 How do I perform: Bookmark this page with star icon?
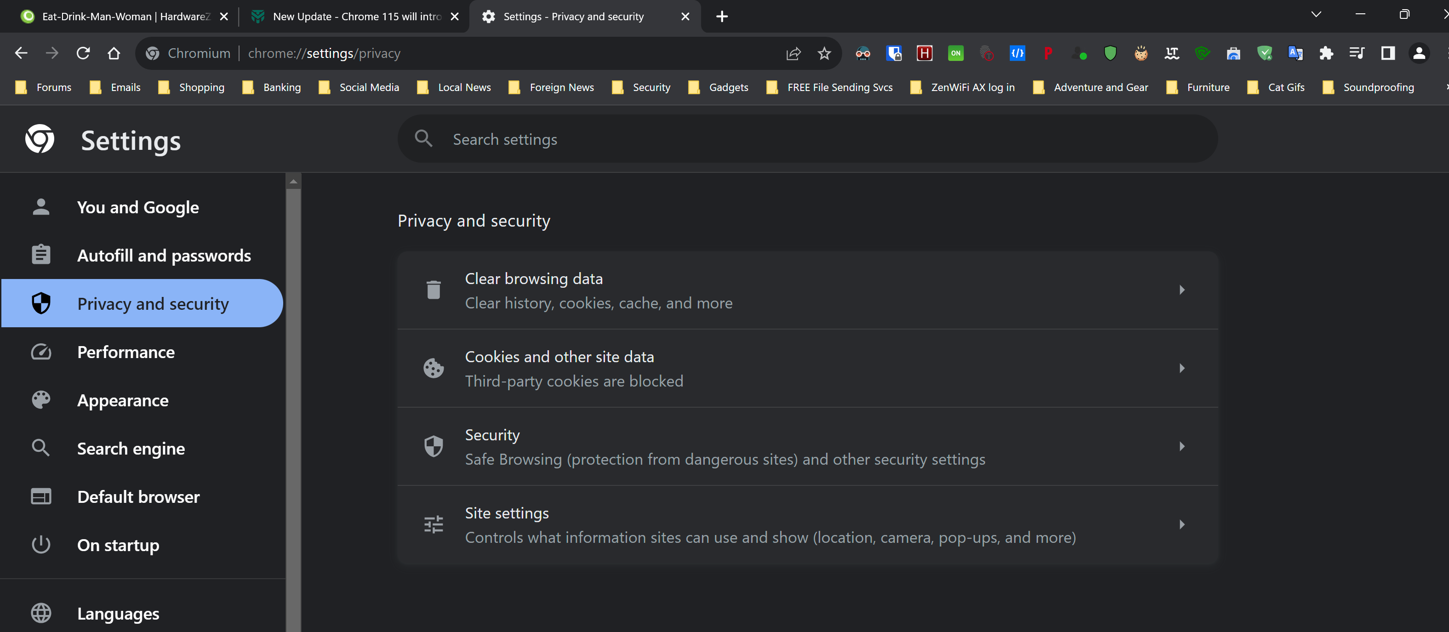pos(824,53)
